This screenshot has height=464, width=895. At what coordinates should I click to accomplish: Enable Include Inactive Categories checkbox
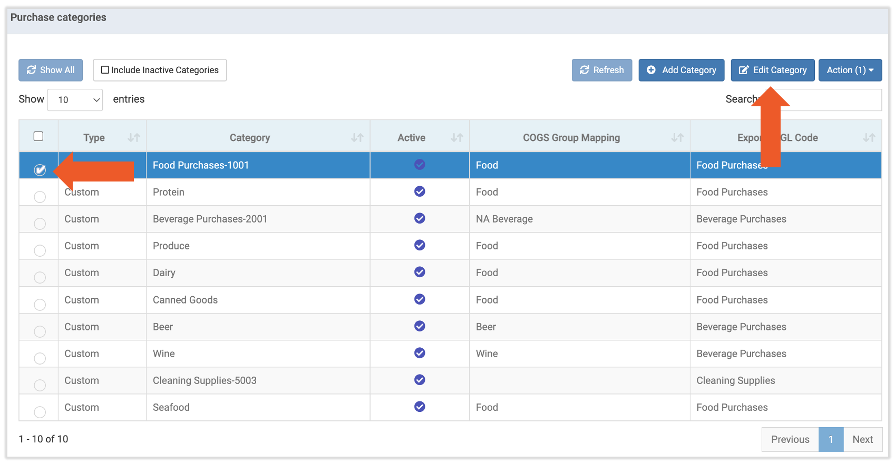click(105, 70)
